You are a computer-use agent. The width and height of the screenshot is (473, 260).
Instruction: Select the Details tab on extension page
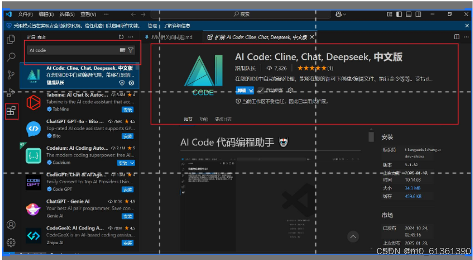point(188,119)
